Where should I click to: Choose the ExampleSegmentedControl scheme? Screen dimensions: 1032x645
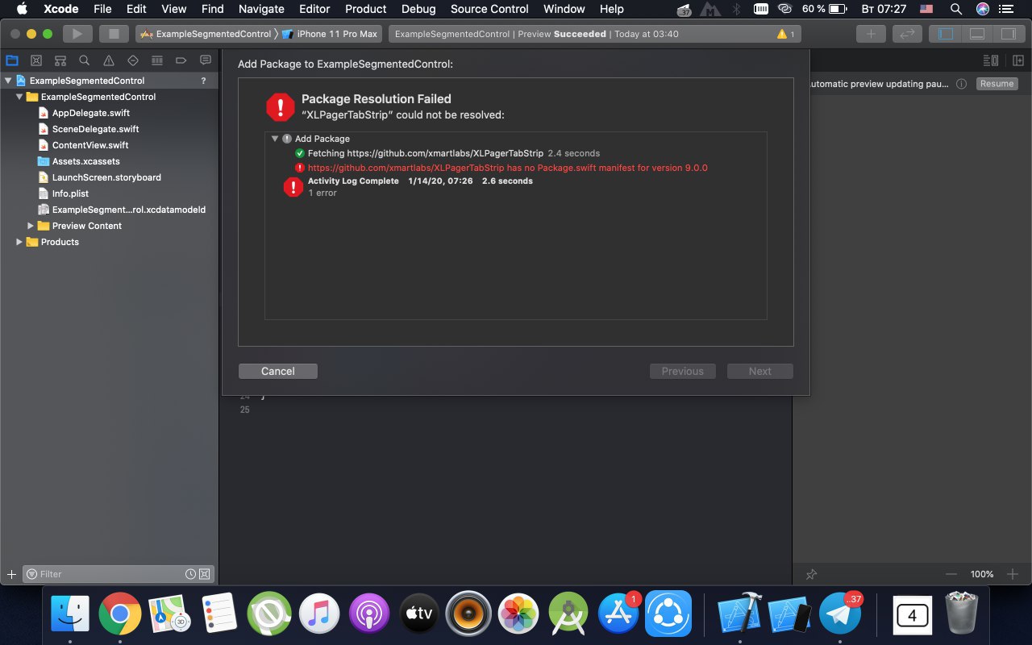click(206, 34)
